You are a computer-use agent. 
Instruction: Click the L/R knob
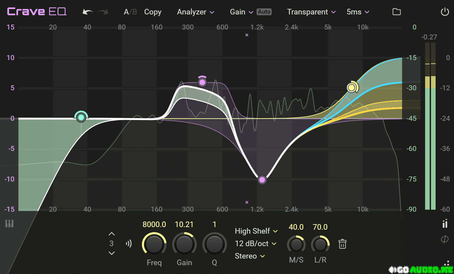pos(320,244)
